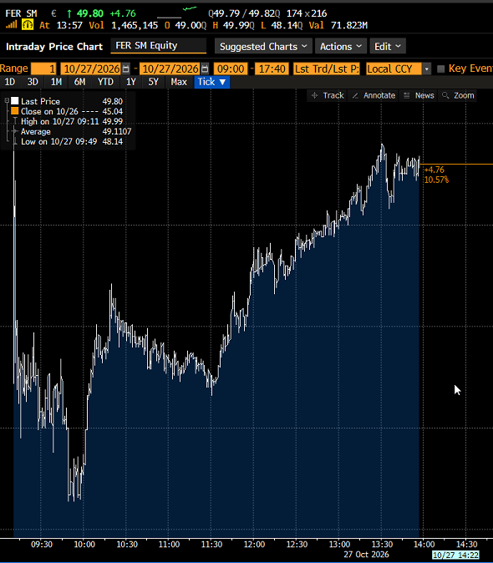The width and height of the screenshot is (493, 563).
Task: Select the 1M period tab
Action: [56, 82]
